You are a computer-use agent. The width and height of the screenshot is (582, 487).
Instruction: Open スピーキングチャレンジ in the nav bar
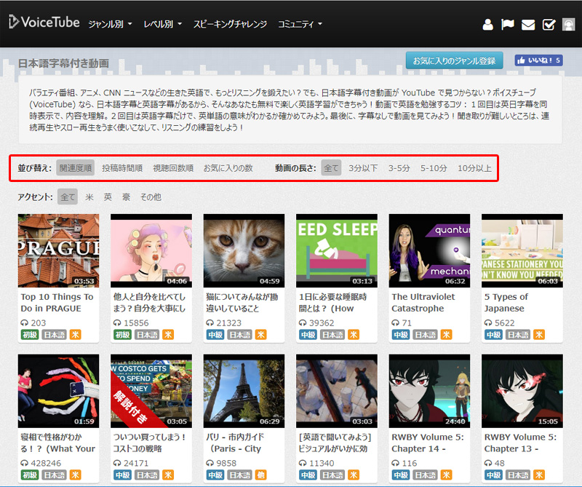pos(230,24)
